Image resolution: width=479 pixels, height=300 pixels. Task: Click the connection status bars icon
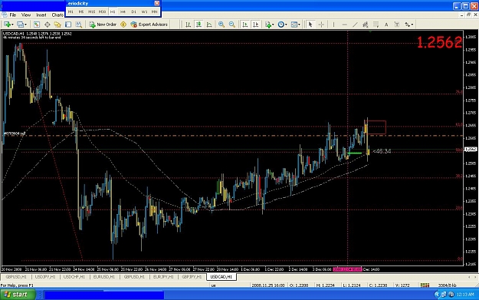pos(425,285)
